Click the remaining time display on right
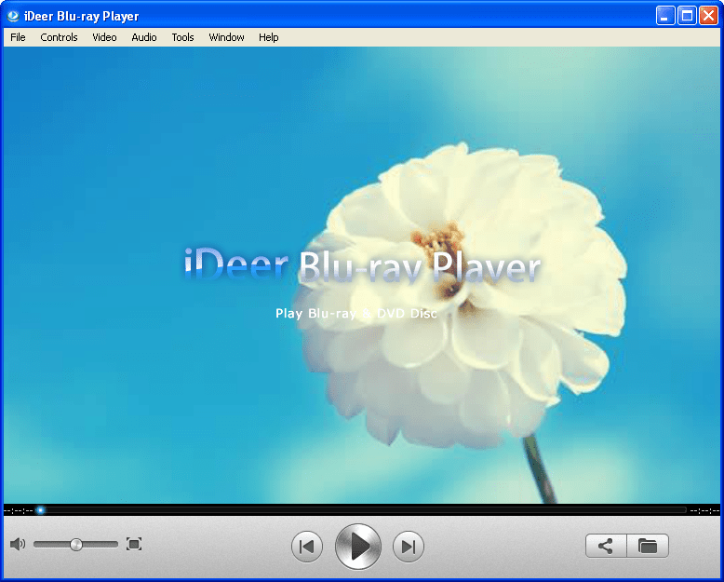724x582 pixels. [704, 511]
